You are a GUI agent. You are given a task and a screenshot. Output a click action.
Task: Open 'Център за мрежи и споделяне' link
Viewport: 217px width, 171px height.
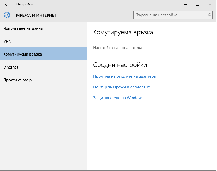121,87
